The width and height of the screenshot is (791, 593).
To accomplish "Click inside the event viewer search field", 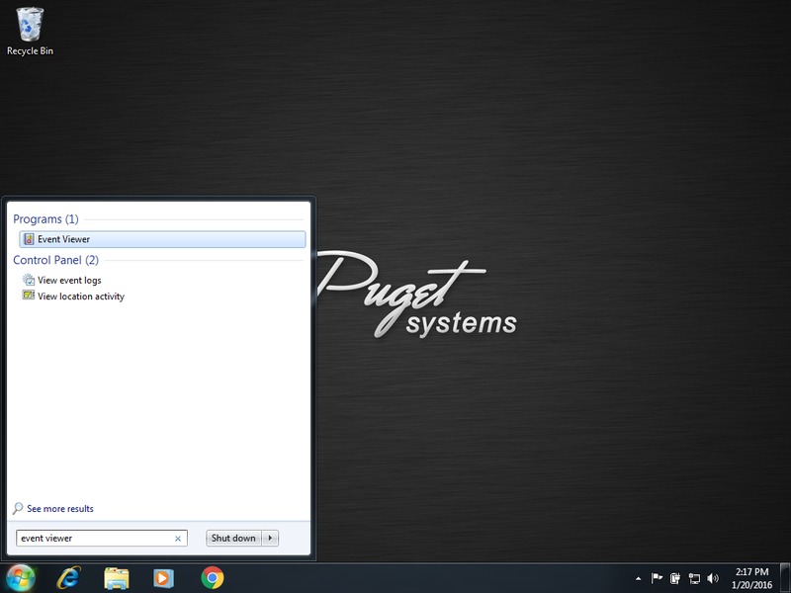I will tap(94, 539).
